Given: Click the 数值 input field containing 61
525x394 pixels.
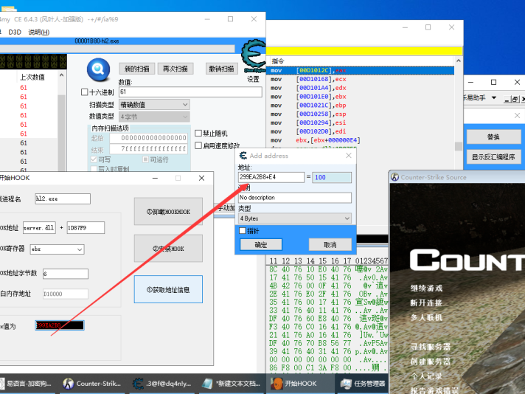Looking at the screenshot, I should 190,91.
